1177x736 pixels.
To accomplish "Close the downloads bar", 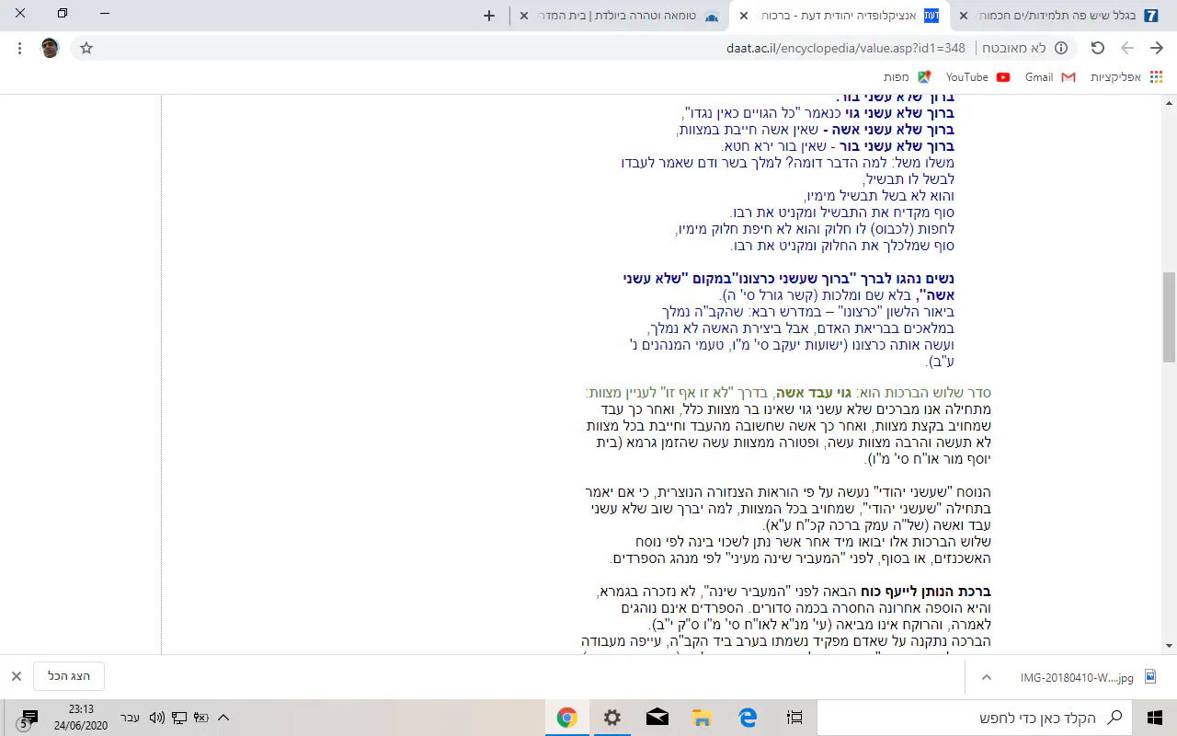I will pos(17,676).
